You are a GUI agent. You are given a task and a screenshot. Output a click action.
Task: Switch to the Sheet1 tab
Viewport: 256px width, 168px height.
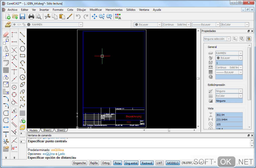pos(47,130)
